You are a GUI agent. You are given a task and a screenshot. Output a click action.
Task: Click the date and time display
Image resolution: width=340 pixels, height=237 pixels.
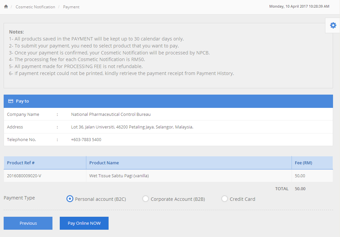click(299, 6)
